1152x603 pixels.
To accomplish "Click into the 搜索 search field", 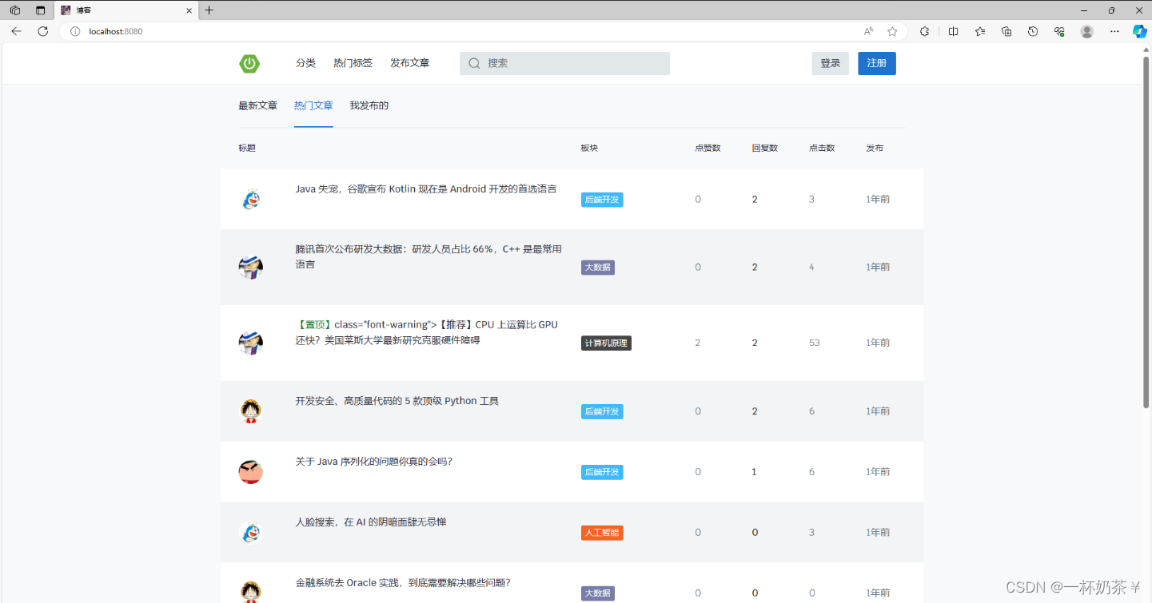I will tap(564, 63).
